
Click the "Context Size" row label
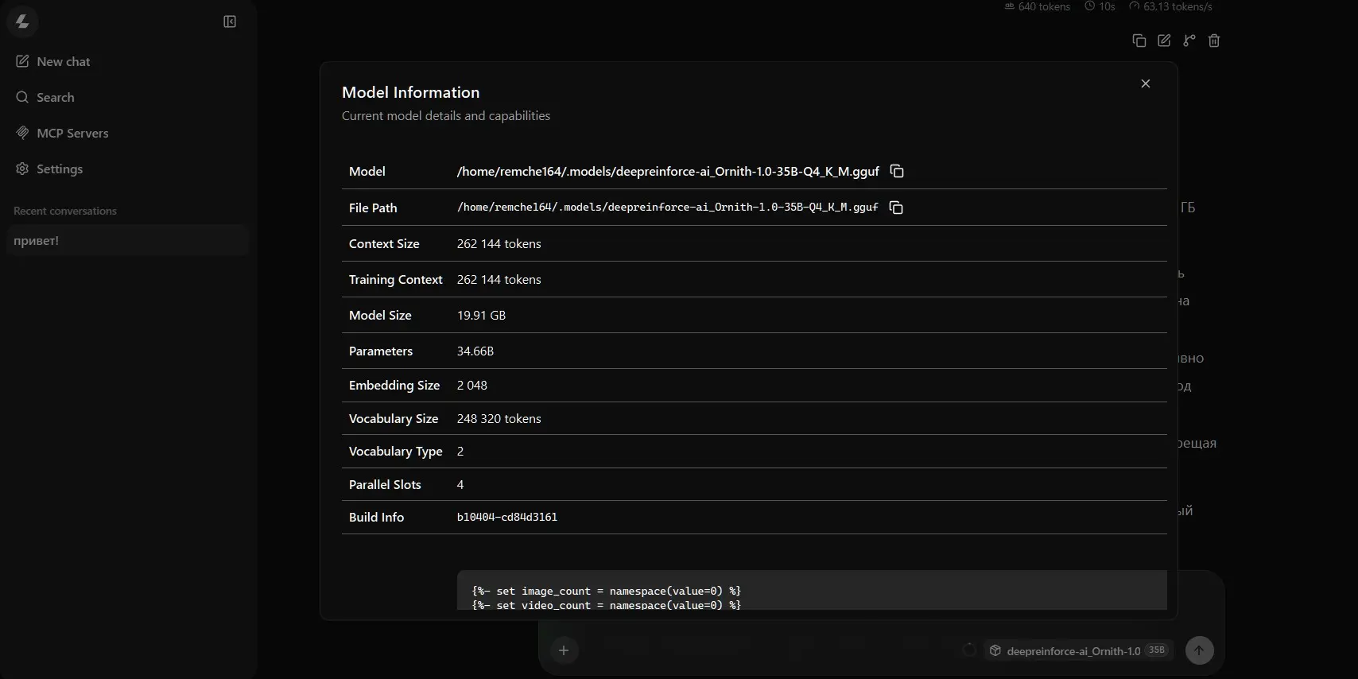[384, 243]
